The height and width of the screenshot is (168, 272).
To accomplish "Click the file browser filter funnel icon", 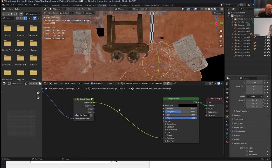I will (x=34, y=18).
